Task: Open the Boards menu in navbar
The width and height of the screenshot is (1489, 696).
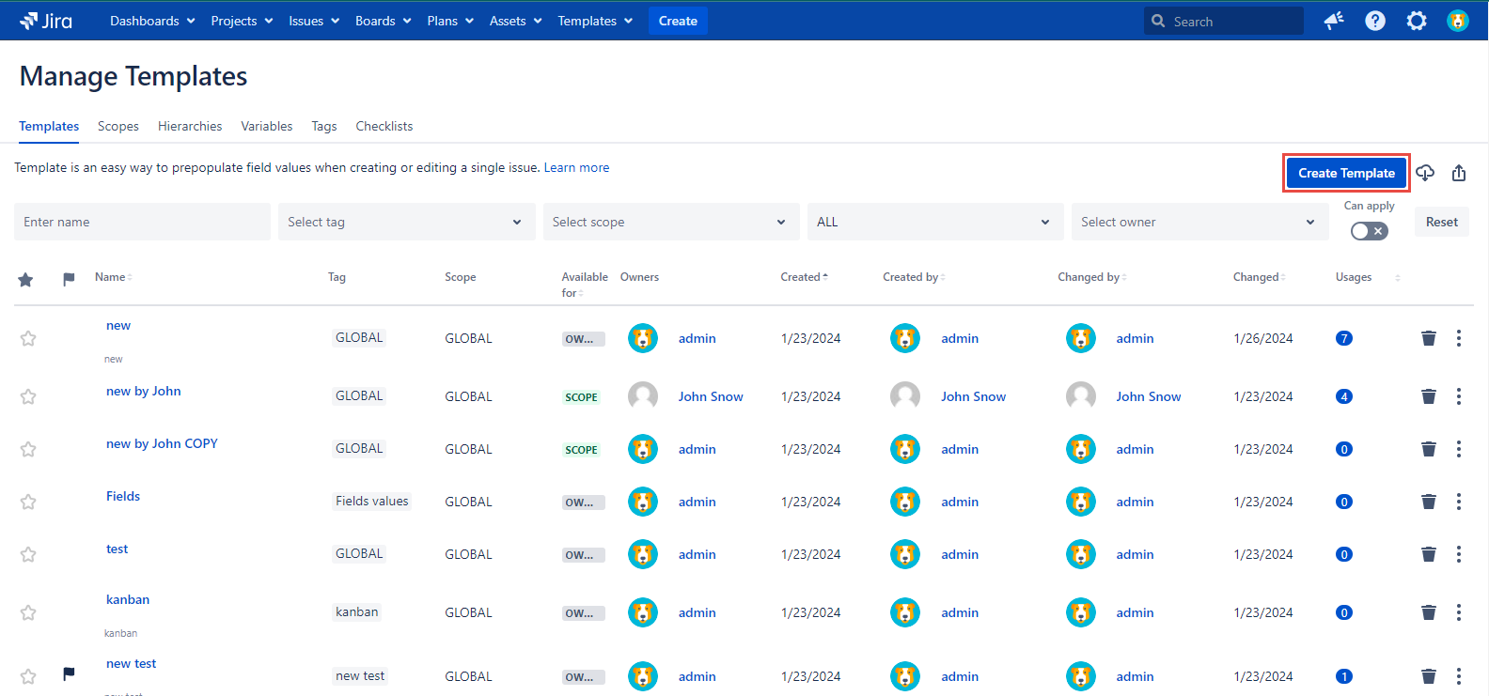Action: click(x=383, y=21)
